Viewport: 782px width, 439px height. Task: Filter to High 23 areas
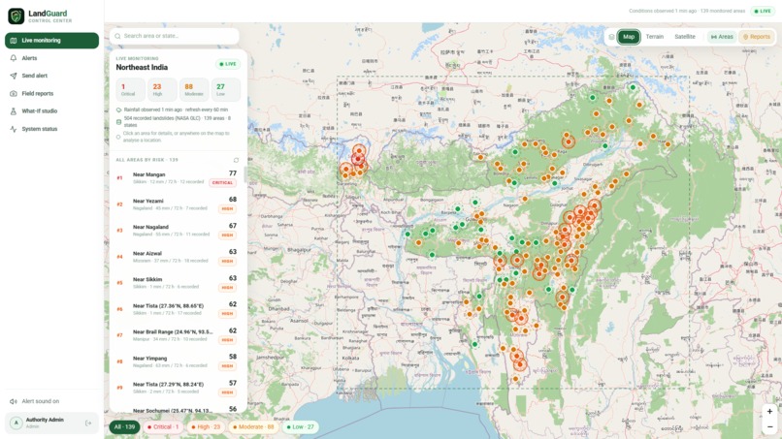click(206, 427)
